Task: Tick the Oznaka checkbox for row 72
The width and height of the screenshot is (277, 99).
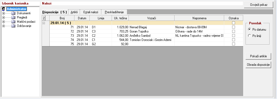Action: (x=233, y=31)
